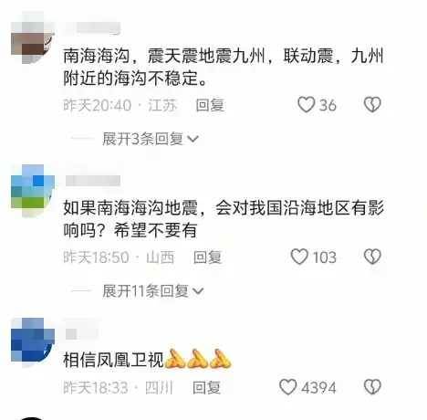This screenshot has width=427, height=420.
Task: Reply to the Sichuan comment via 回复
Action: point(206,387)
